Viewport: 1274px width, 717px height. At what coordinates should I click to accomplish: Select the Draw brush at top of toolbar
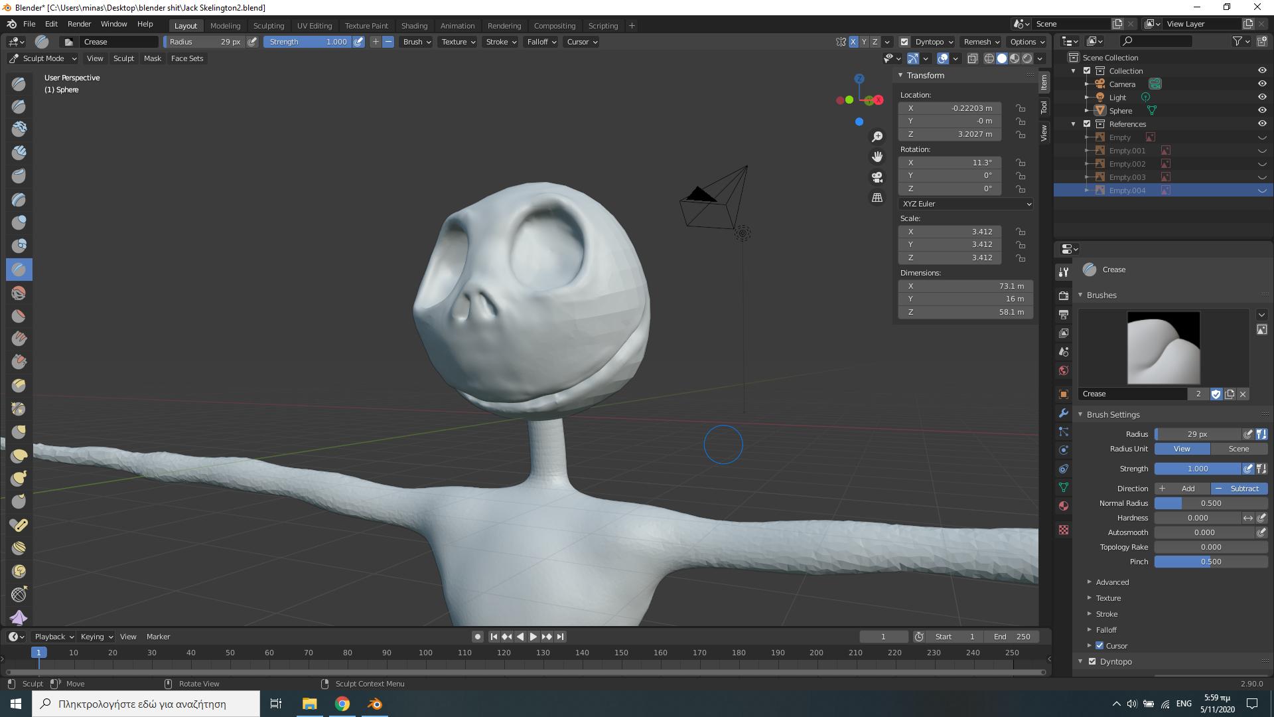(x=19, y=83)
